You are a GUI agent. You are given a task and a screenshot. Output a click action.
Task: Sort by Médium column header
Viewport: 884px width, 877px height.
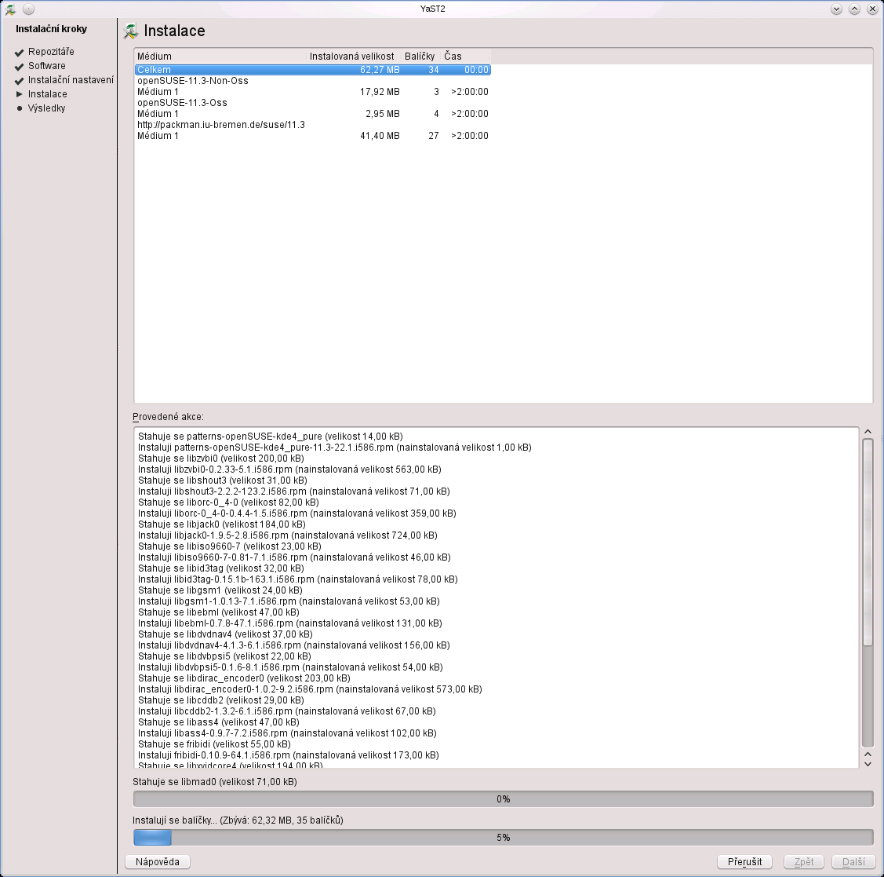point(220,57)
